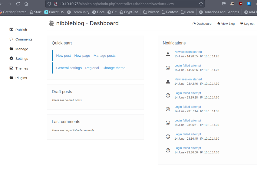Select the Change theme quick link
This screenshot has height=175, width=257.
(114, 68)
